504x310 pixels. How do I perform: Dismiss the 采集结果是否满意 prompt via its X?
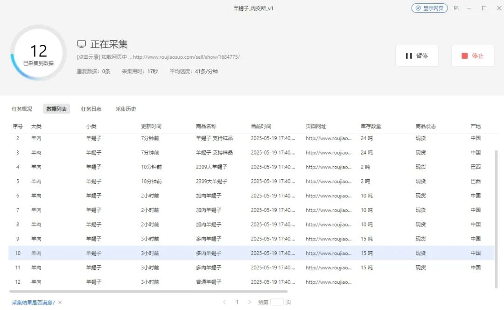60,302
